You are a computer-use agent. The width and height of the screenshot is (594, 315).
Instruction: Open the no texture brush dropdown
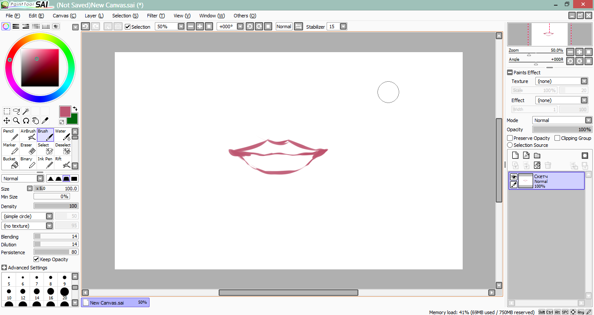click(x=50, y=226)
